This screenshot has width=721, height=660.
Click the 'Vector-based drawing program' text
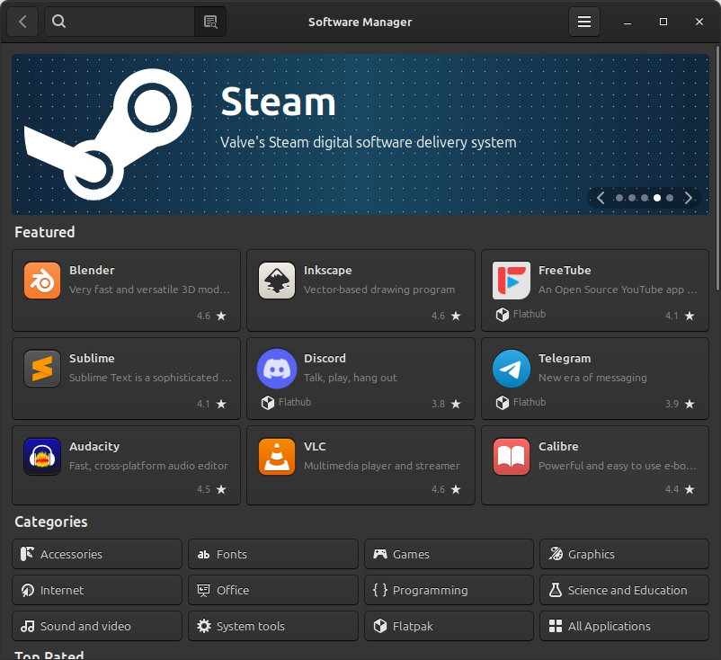(379, 290)
